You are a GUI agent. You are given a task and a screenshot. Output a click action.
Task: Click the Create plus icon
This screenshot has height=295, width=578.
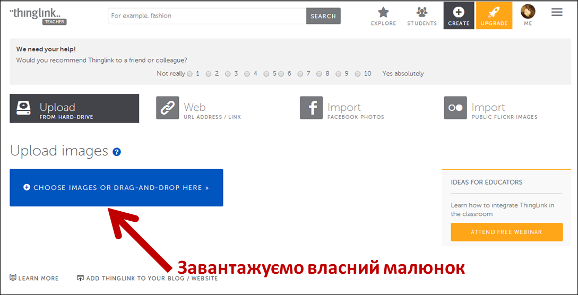click(459, 13)
